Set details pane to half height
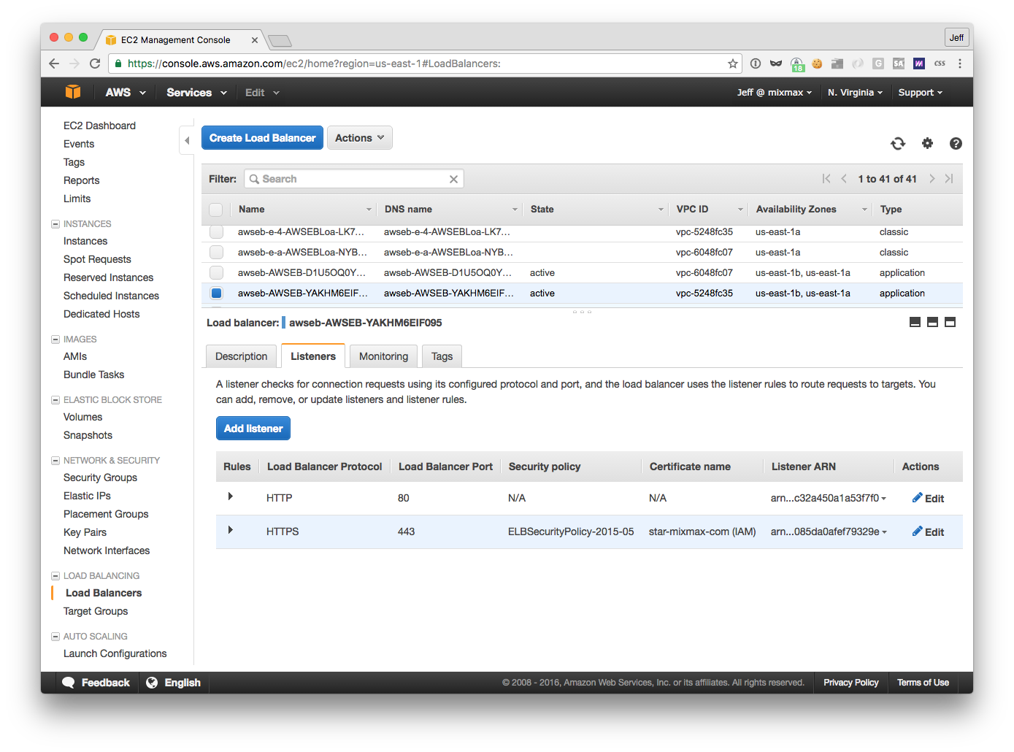This screenshot has height=752, width=1014. tap(932, 322)
